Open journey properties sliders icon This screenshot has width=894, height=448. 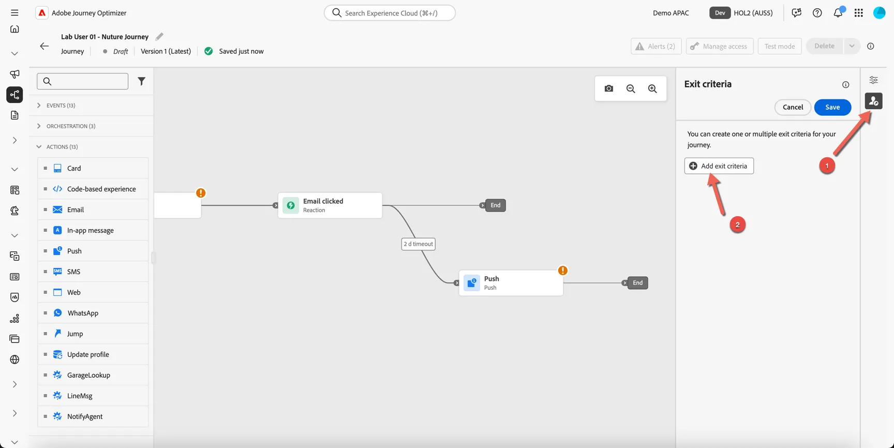pyautogui.click(x=873, y=80)
